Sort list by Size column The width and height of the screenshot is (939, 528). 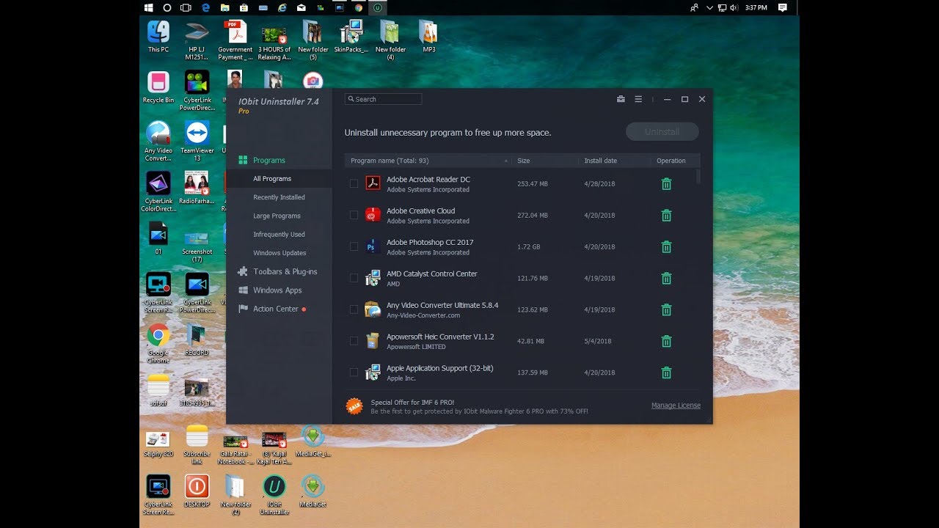(544, 161)
